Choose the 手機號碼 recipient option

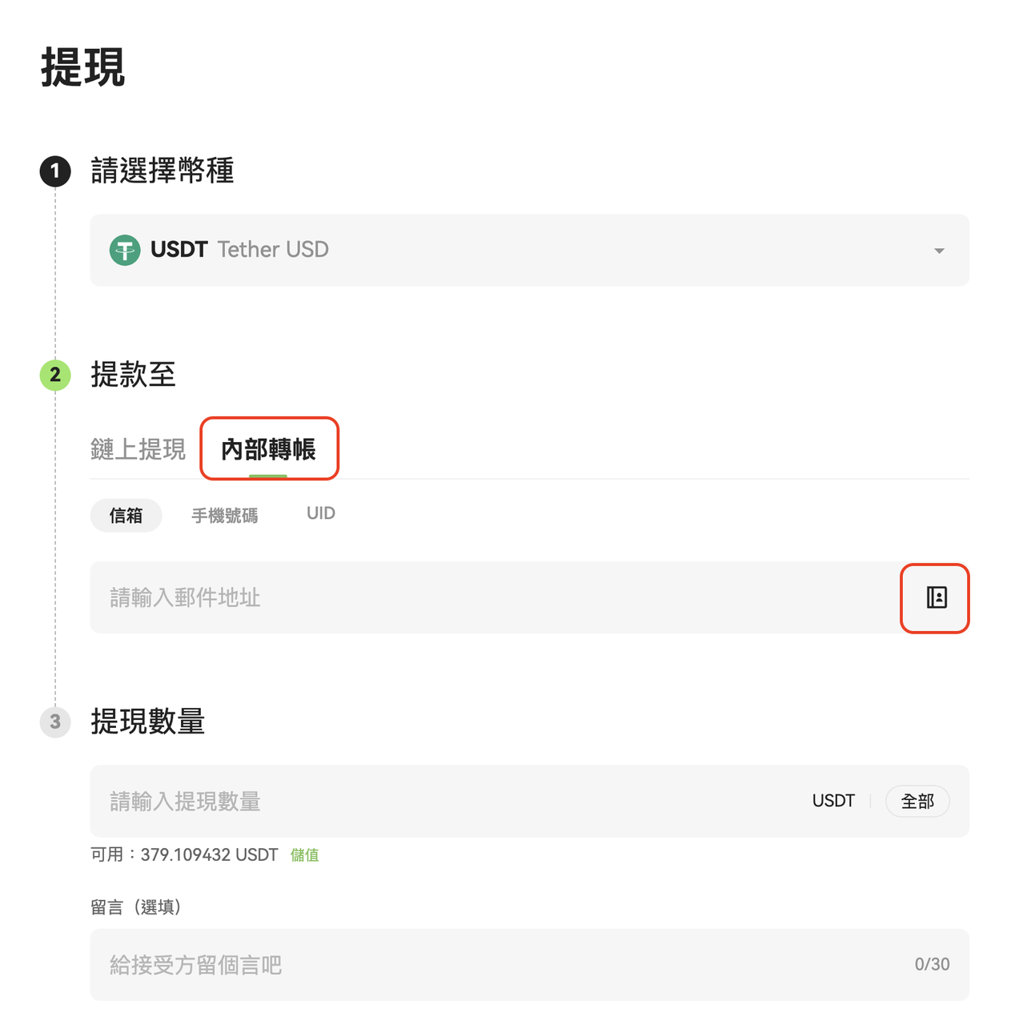tap(225, 516)
